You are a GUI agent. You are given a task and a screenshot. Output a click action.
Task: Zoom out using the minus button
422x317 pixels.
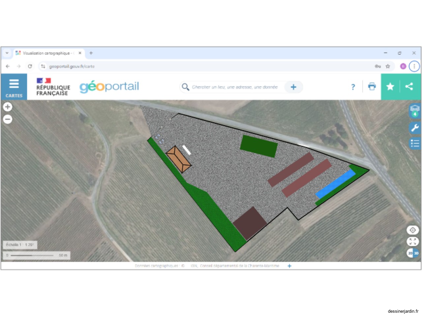click(x=7, y=119)
